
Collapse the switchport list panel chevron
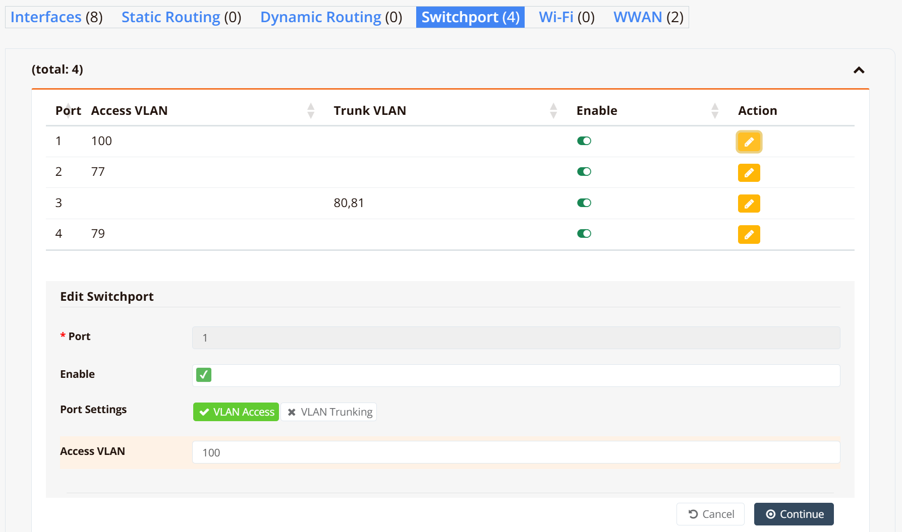[859, 70]
